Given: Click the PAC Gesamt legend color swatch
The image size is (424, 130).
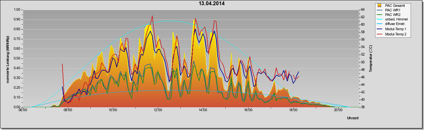Looking at the screenshot, I should [x=380, y=6].
